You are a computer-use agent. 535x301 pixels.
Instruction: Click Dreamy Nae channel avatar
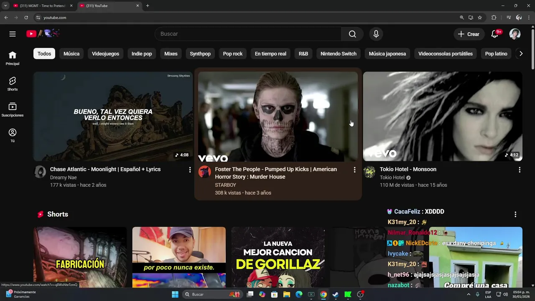click(40, 172)
